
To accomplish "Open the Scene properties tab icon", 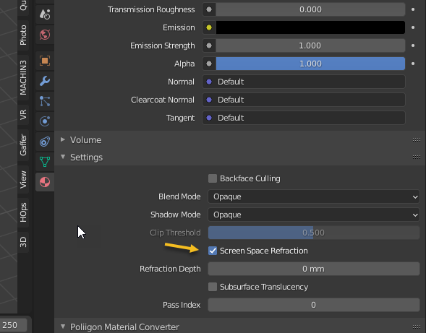I will pyautogui.click(x=45, y=14).
